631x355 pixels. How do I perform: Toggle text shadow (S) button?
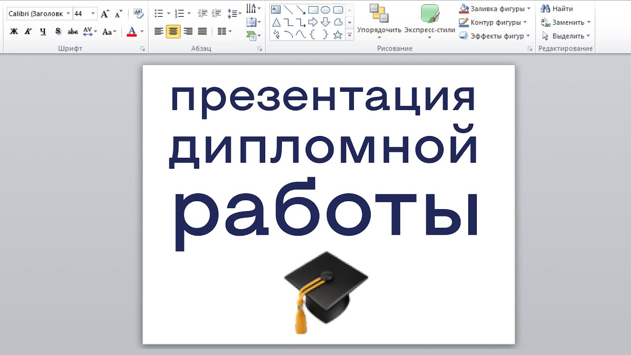(58, 32)
